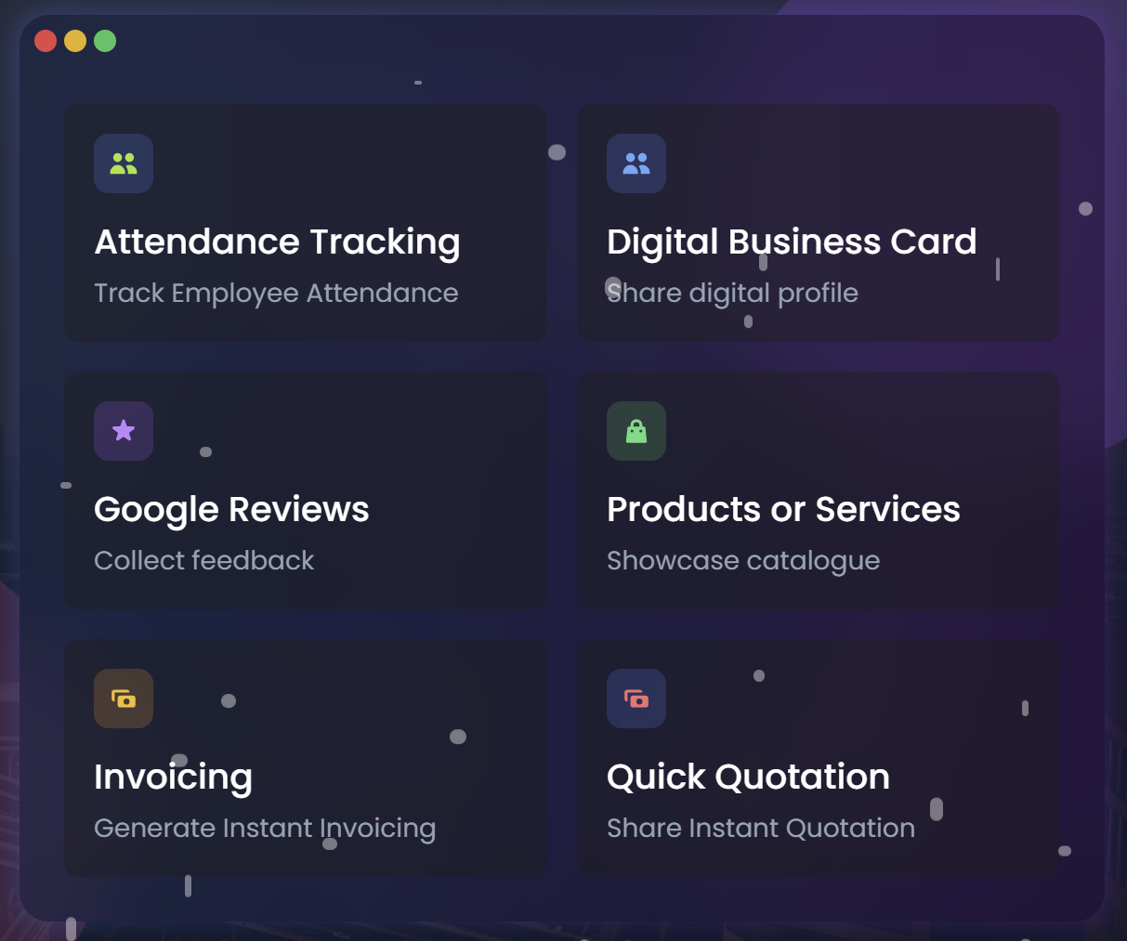
Task: Click the Share digital profile subtitle
Action: click(732, 293)
